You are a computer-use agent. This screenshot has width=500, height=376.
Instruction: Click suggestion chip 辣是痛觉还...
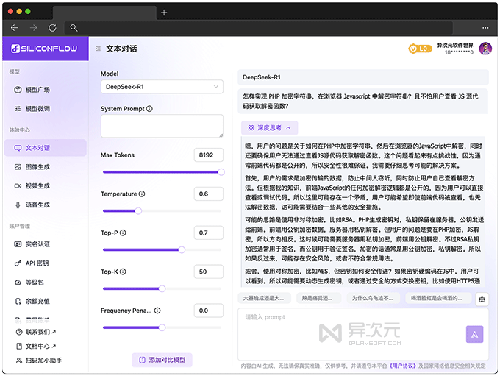[x=318, y=298]
